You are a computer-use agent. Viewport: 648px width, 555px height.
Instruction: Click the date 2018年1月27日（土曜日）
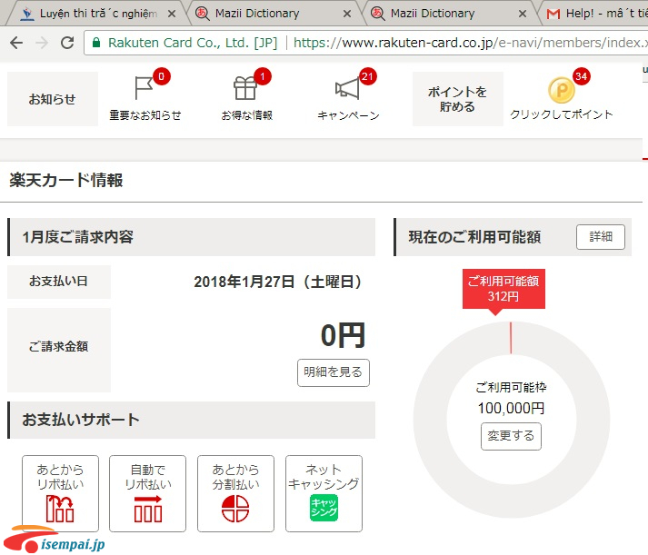click(x=278, y=282)
